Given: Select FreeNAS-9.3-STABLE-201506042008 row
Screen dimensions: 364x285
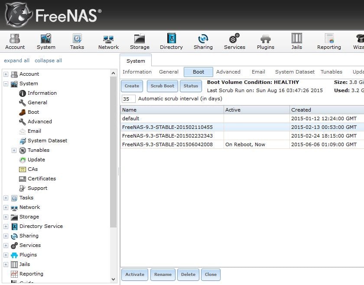Looking at the screenshot, I should click(242, 144).
